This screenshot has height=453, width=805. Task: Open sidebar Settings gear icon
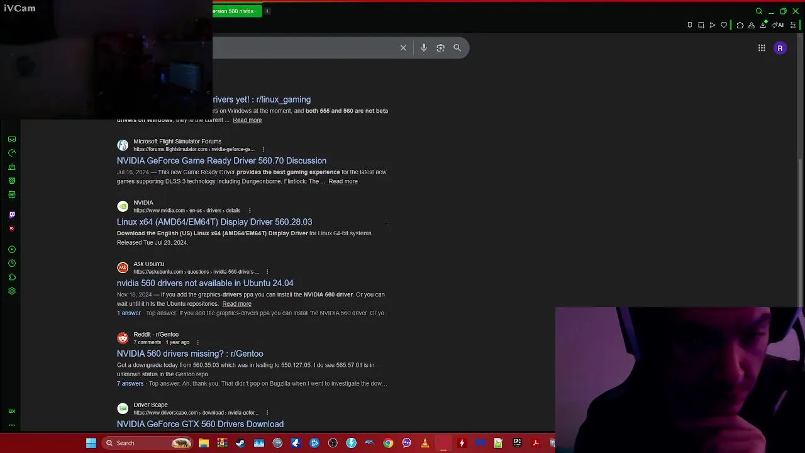[x=12, y=291]
